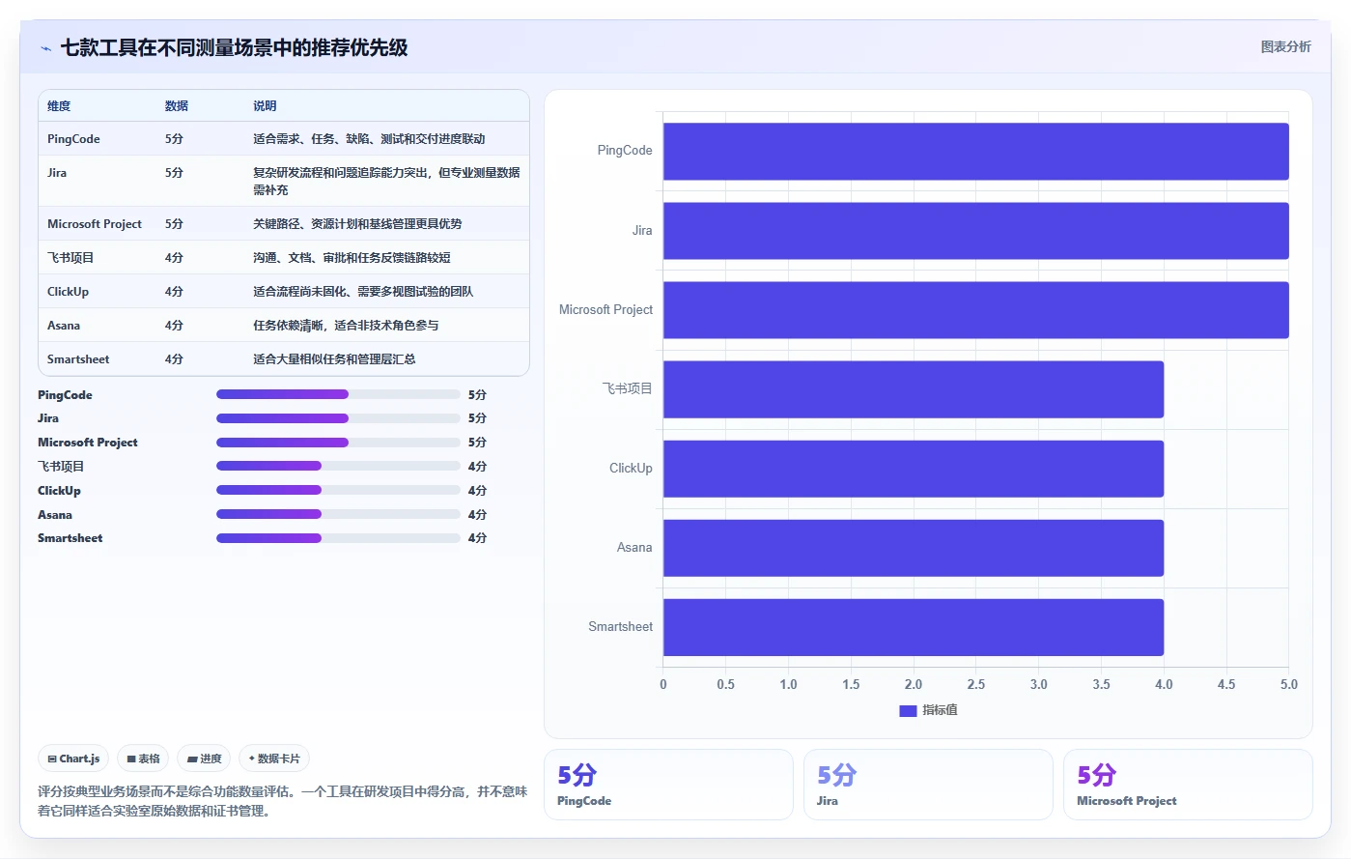Click the 图表分析 label in header
1351x859 pixels.
coord(1285,46)
